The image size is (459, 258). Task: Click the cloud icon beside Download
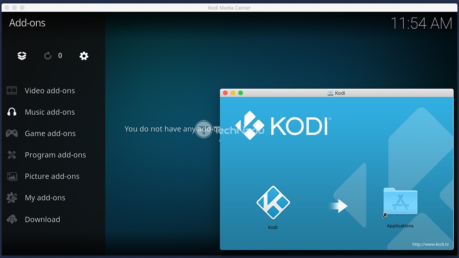pyautogui.click(x=12, y=219)
